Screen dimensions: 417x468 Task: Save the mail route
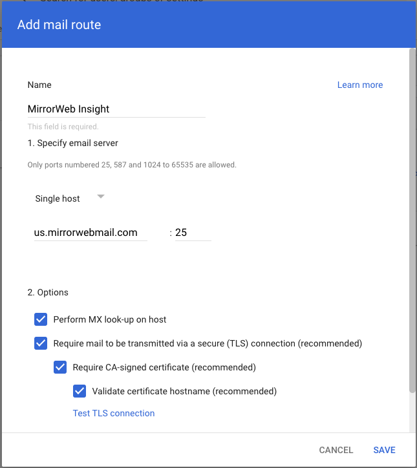pyautogui.click(x=384, y=450)
